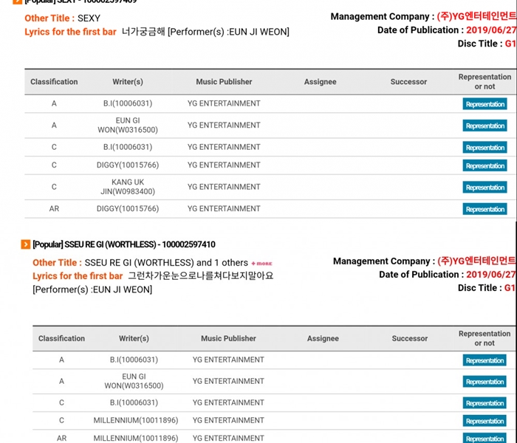Select the Successor header in the WORTHLESS table
Screen dimensions: 517x443
click(x=409, y=338)
